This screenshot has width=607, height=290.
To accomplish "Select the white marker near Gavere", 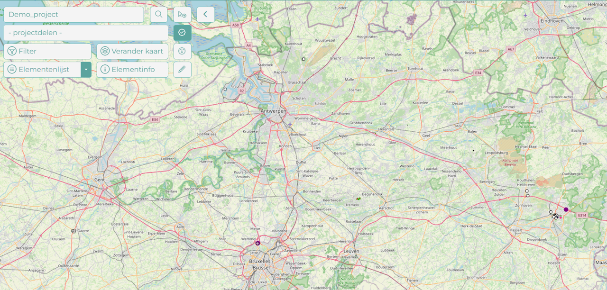I will pyautogui.click(x=73, y=231).
